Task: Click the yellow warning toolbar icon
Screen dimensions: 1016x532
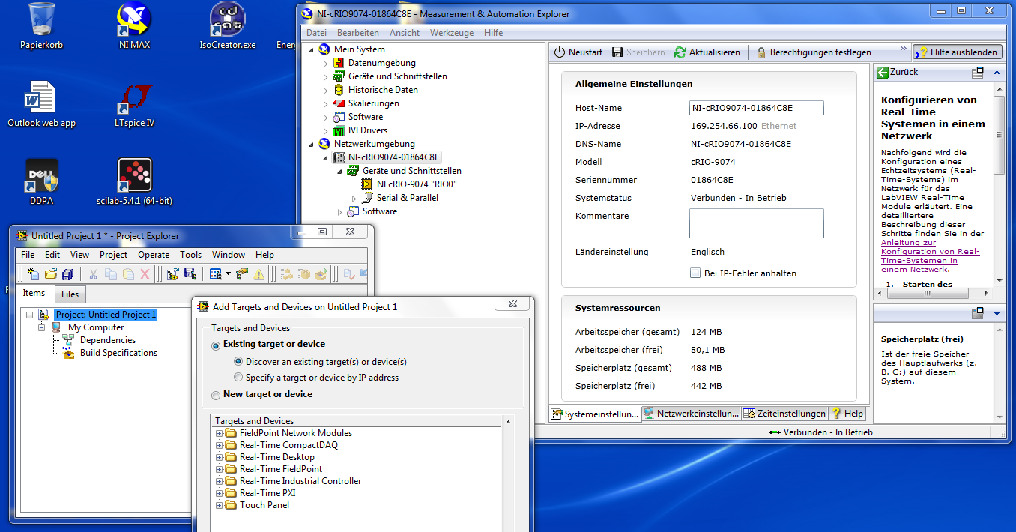Action: click(258, 275)
